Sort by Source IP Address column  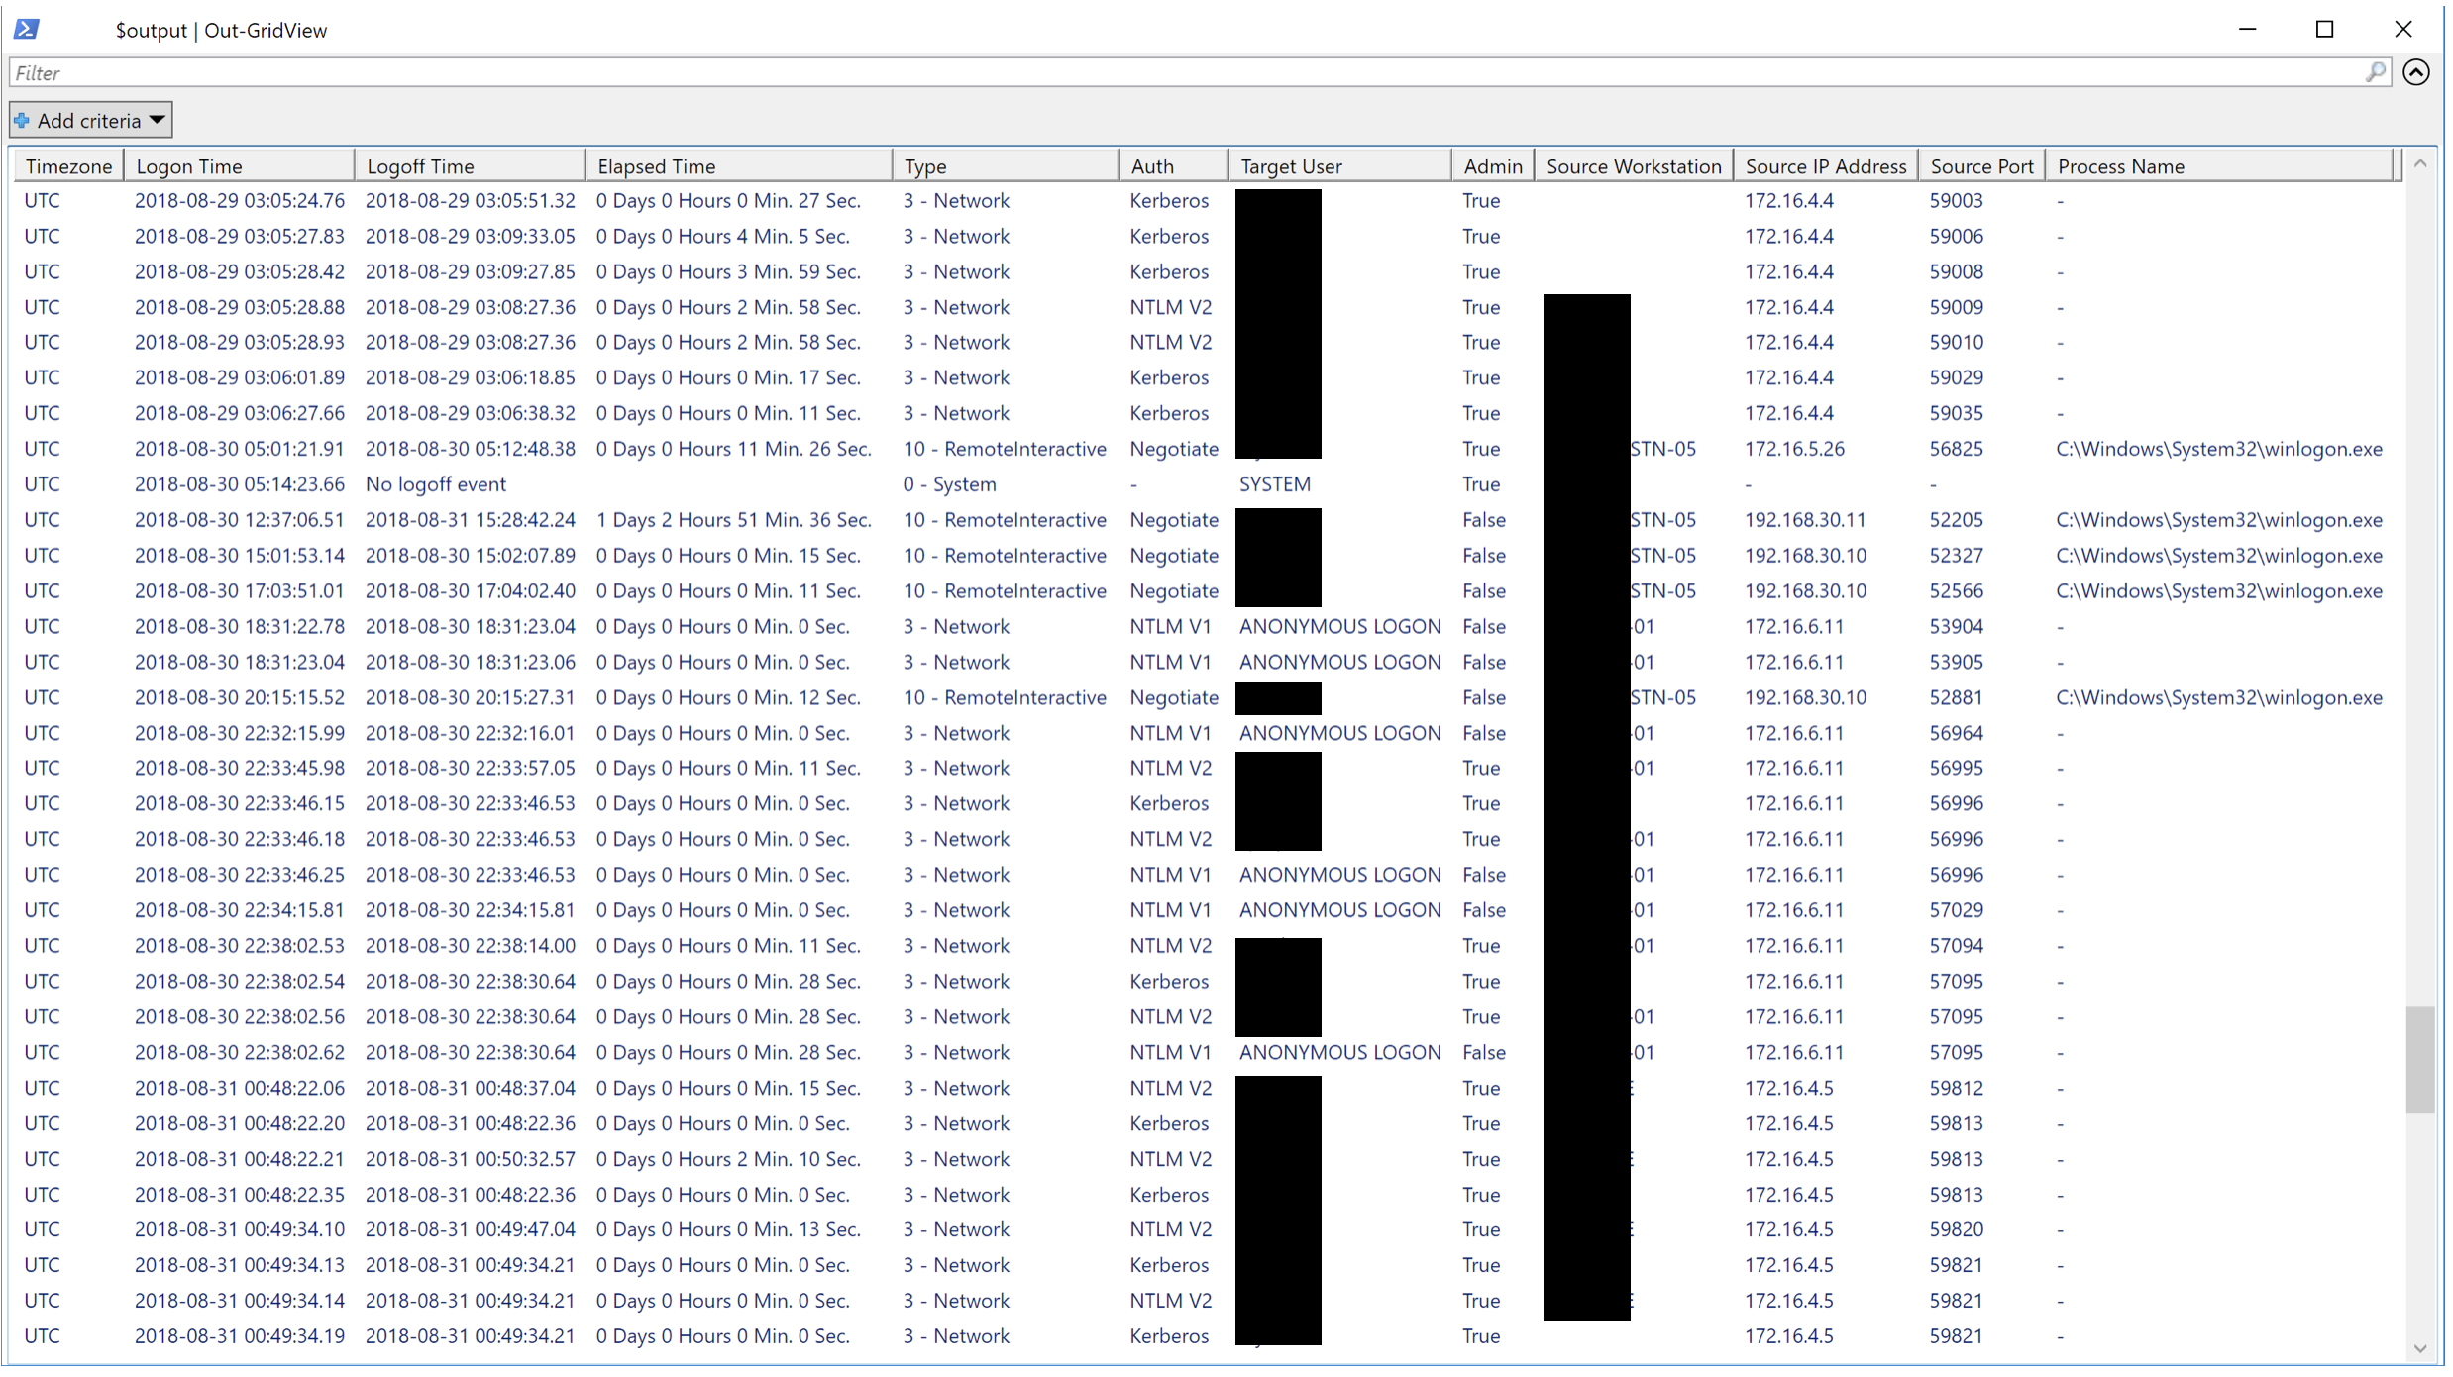(x=1824, y=166)
